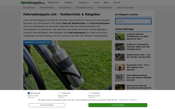
Task: Enable the Statistische cookies switch
Action: (x=60, y=93)
